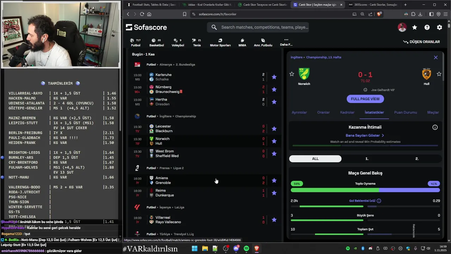Toggle favorite star for Villarreal-Rayo Vallecano
Screen dimensions: 451x254
274,220
